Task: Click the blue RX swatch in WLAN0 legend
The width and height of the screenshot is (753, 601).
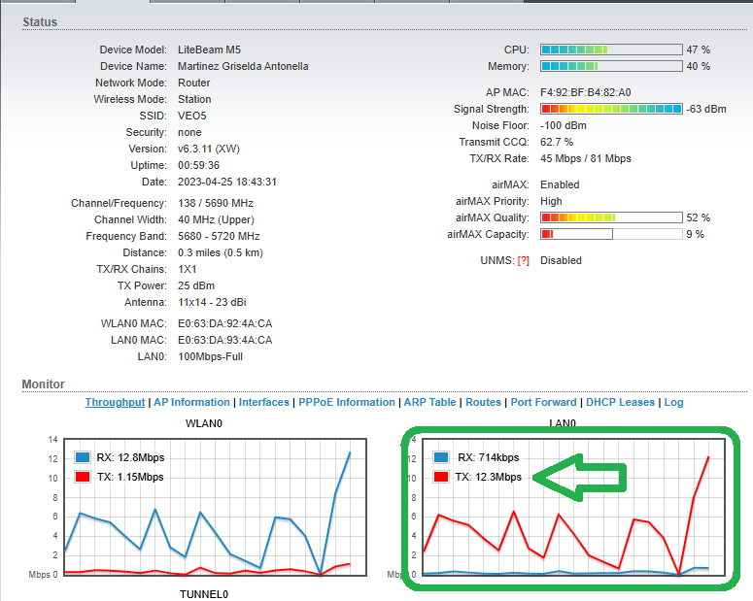Action: click(82, 457)
